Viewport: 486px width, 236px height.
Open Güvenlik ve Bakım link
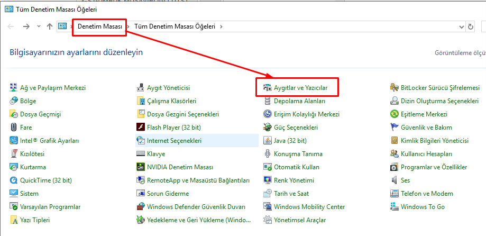426,128
